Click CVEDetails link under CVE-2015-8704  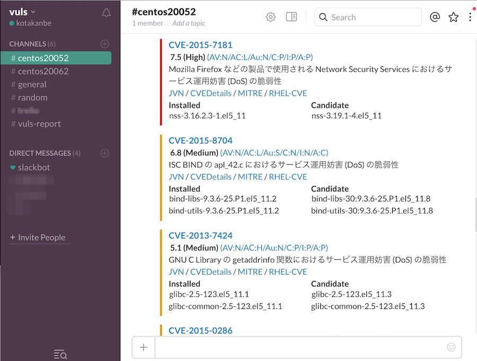tap(211, 177)
